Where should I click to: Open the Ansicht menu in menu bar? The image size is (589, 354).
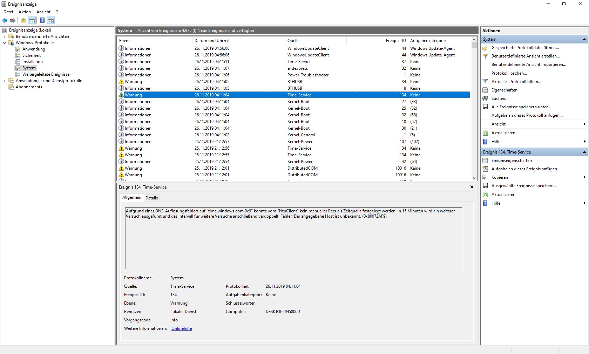(43, 12)
